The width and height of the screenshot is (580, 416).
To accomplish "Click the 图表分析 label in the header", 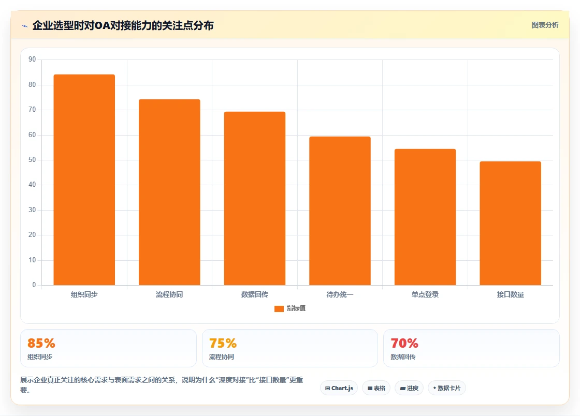I will click(x=545, y=25).
